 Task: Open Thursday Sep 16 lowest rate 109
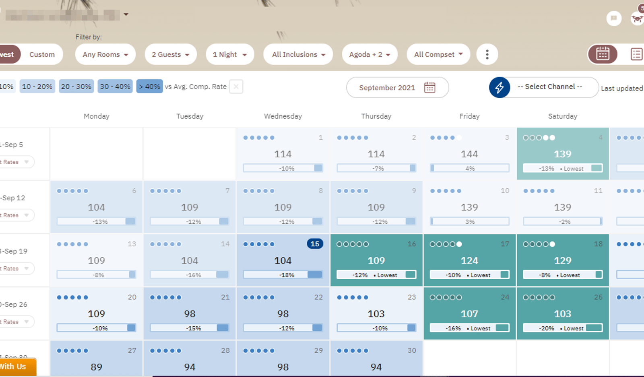click(x=376, y=260)
